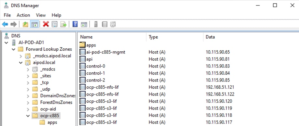Toggle Show/Hide Console Tree toolbar icon
Viewport: 299px width, 126px height.
pyautogui.click(x=35, y=24)
